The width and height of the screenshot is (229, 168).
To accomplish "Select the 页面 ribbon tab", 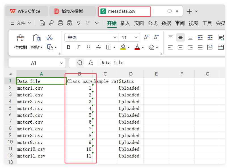I will (x=139, y=23).
